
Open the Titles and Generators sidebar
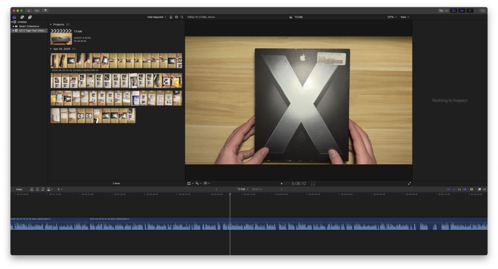coord(30,17)
